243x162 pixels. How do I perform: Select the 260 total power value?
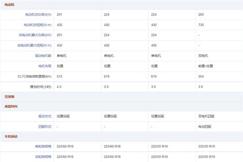201,15
